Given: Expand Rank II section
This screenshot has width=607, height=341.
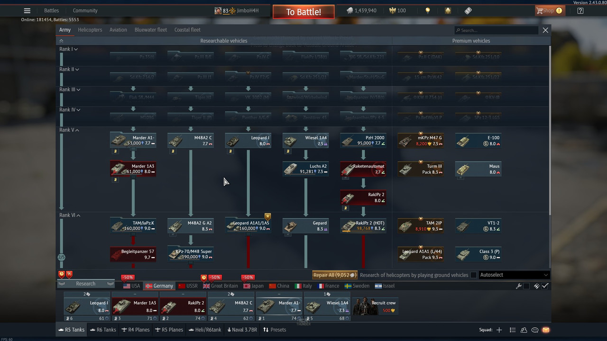Looking at the screenshot, I should pyautogui.click(x=69, y=70).
